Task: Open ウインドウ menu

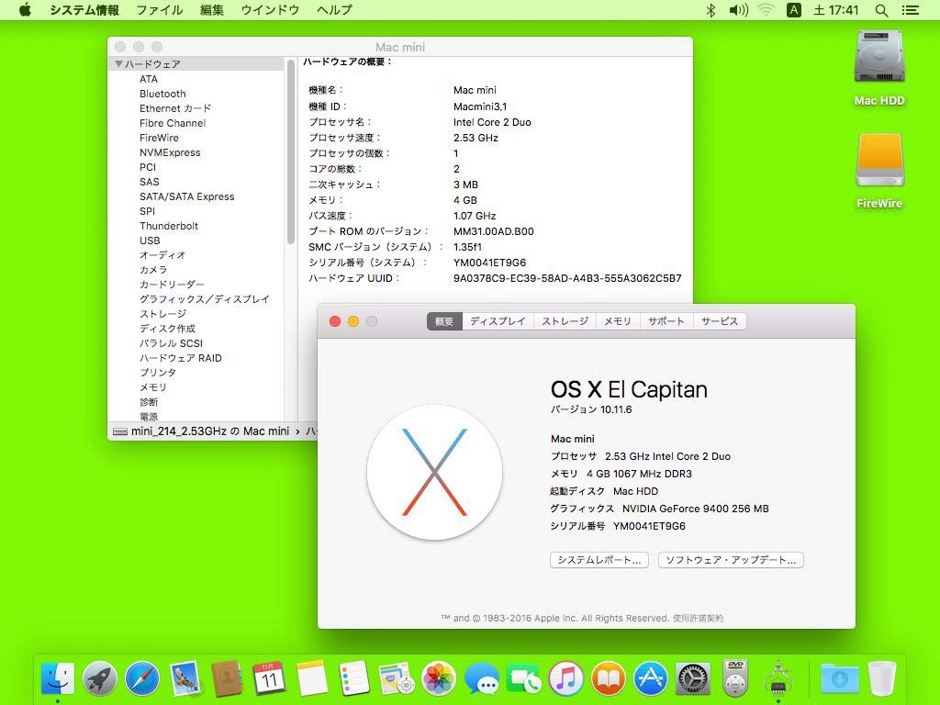Action: [x=270, y=10]
